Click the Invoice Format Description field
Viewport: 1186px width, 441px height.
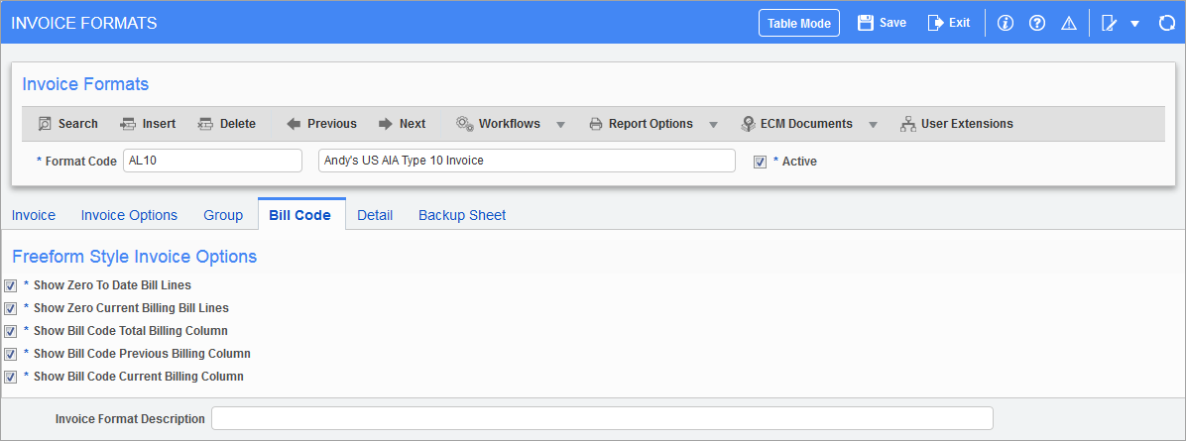[602, 418]
